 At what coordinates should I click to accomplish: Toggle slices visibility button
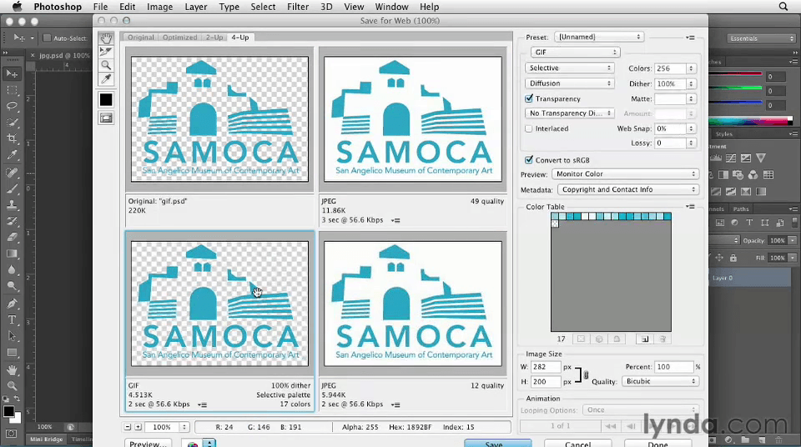coord(106,118)
